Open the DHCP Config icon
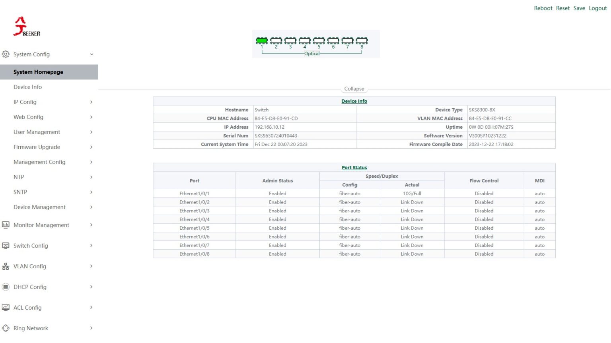The height and width of the screenshot is (343, 611). 6,287
